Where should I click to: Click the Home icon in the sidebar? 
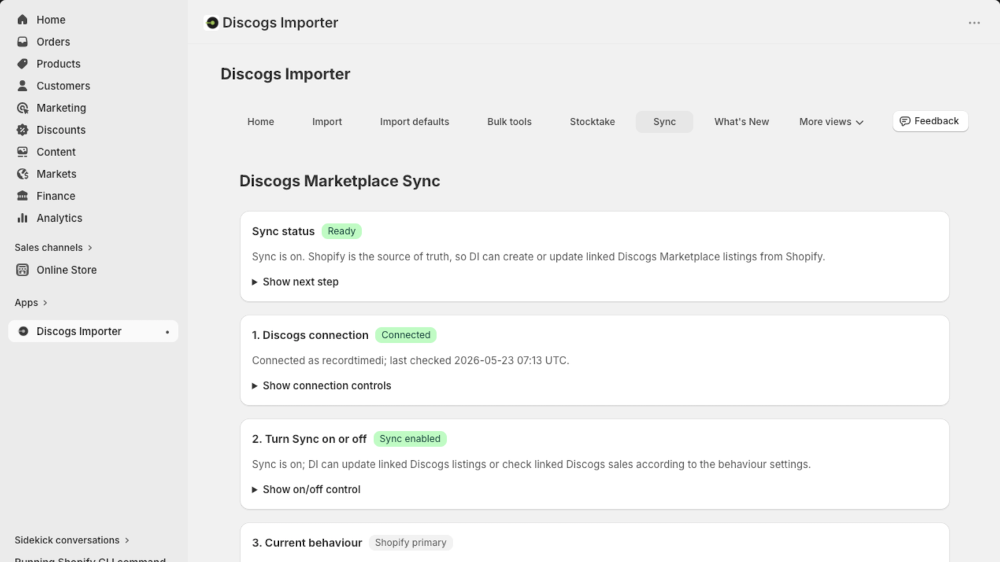pyautogui.click(x=22, y=20)
